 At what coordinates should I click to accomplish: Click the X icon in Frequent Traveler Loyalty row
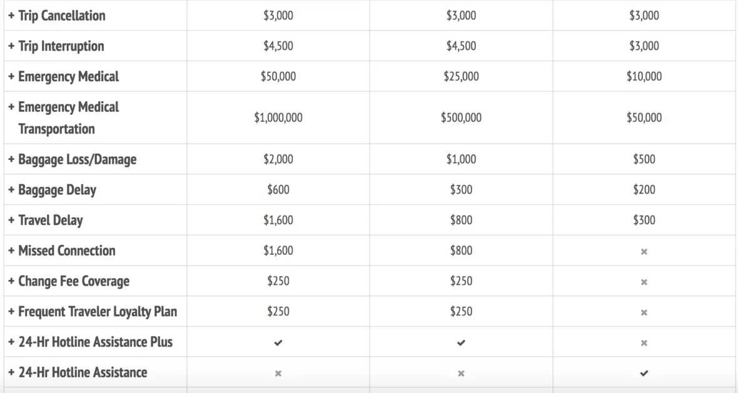click(x=644, y=312)
